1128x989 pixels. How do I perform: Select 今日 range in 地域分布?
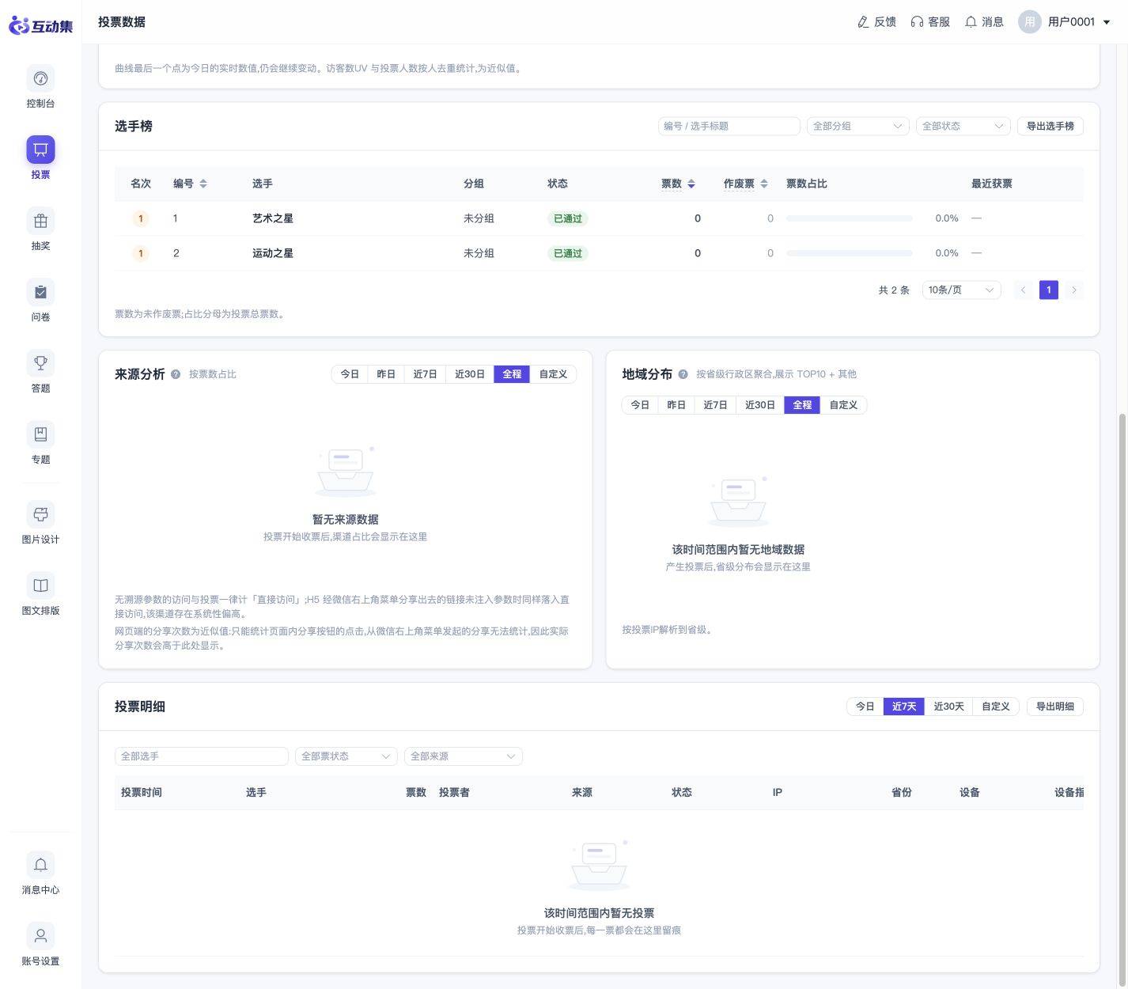tap(640, 405)
